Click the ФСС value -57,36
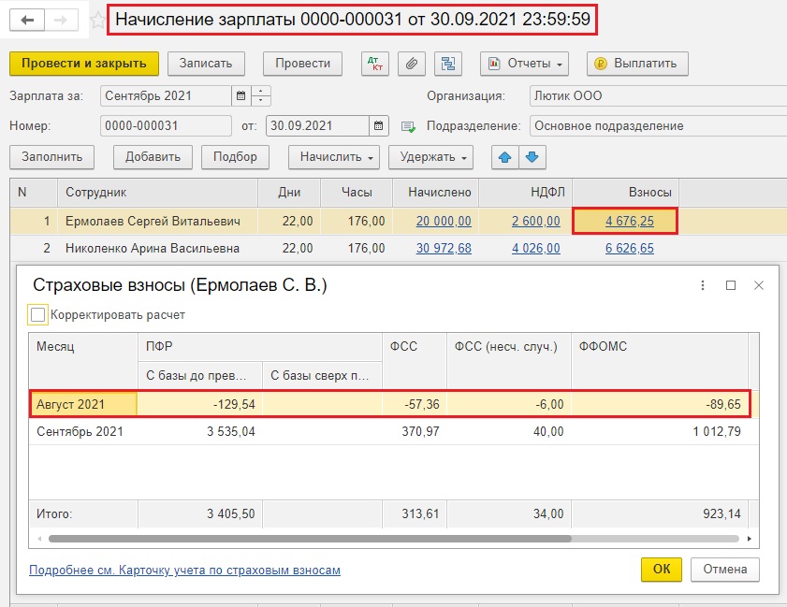787x607 pixels. 422,404
